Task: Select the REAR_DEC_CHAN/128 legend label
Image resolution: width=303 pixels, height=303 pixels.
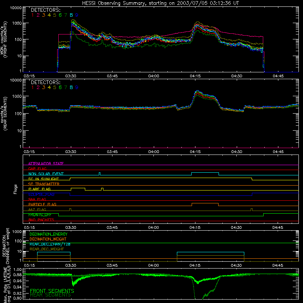Action: (x=50, y=244)
